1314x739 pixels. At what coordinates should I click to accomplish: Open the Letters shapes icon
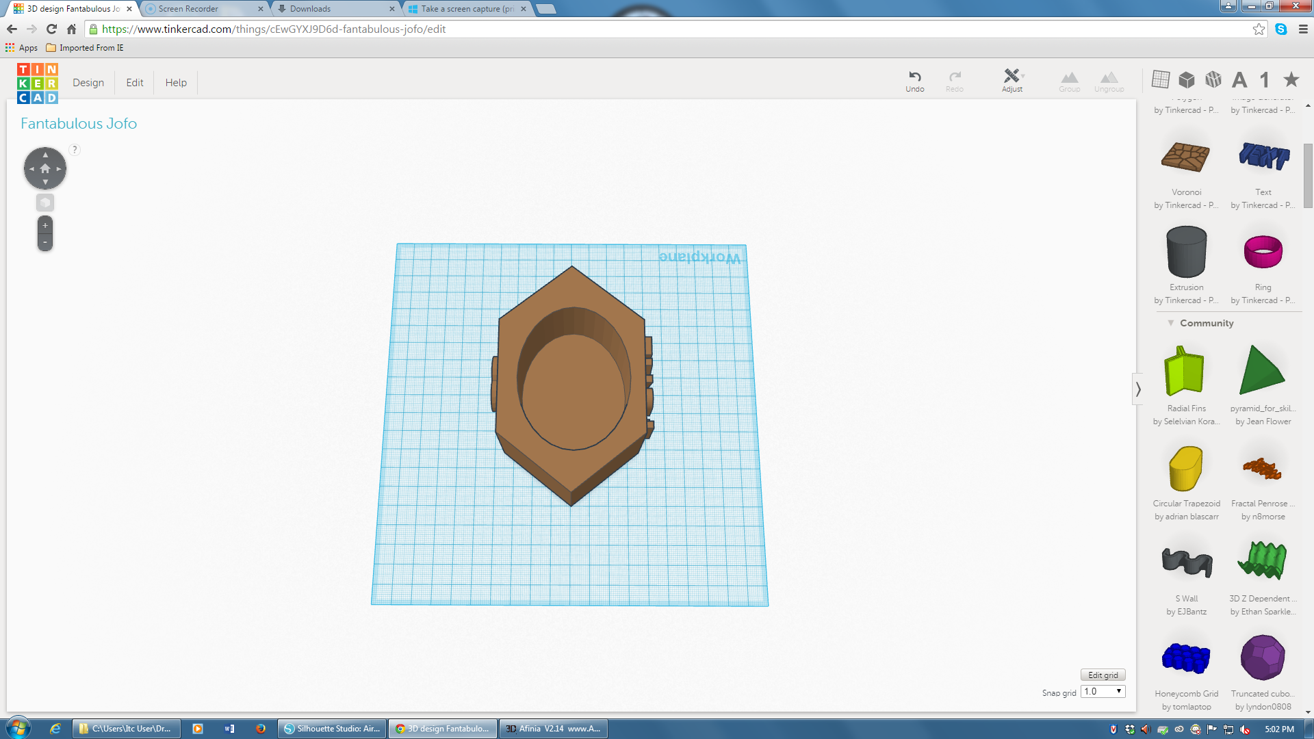[x=1239, y=80]
